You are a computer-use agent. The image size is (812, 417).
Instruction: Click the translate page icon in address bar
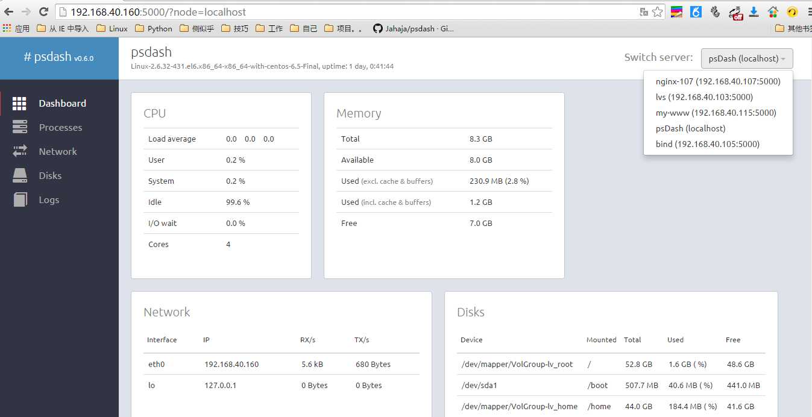(644, 11)
